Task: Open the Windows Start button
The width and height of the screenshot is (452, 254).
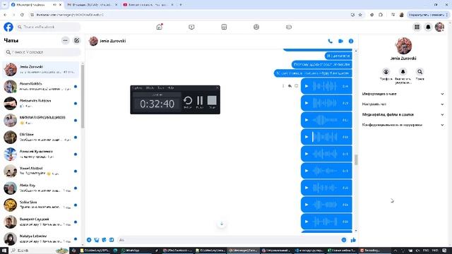Action: (x=4, y=250)
